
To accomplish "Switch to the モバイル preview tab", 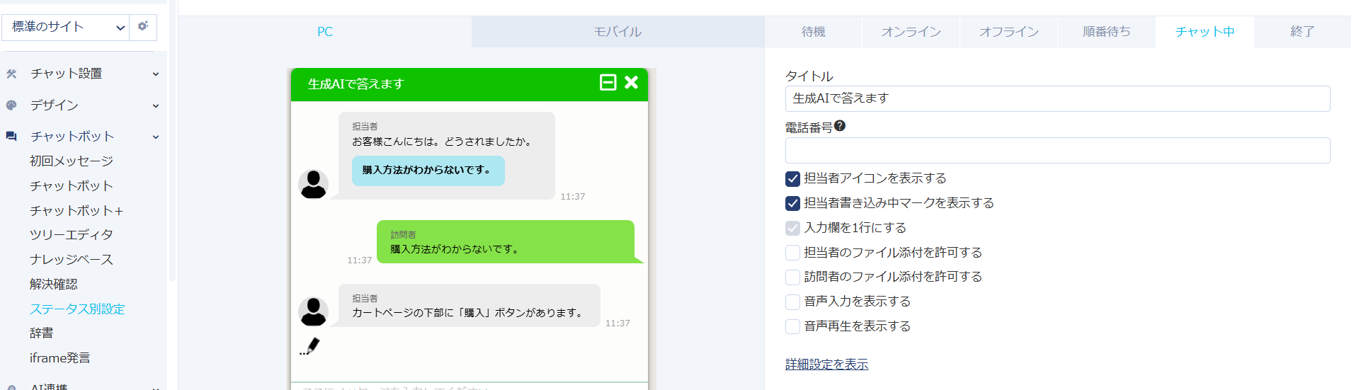I will pyautogui.click(x=618, y=32).
